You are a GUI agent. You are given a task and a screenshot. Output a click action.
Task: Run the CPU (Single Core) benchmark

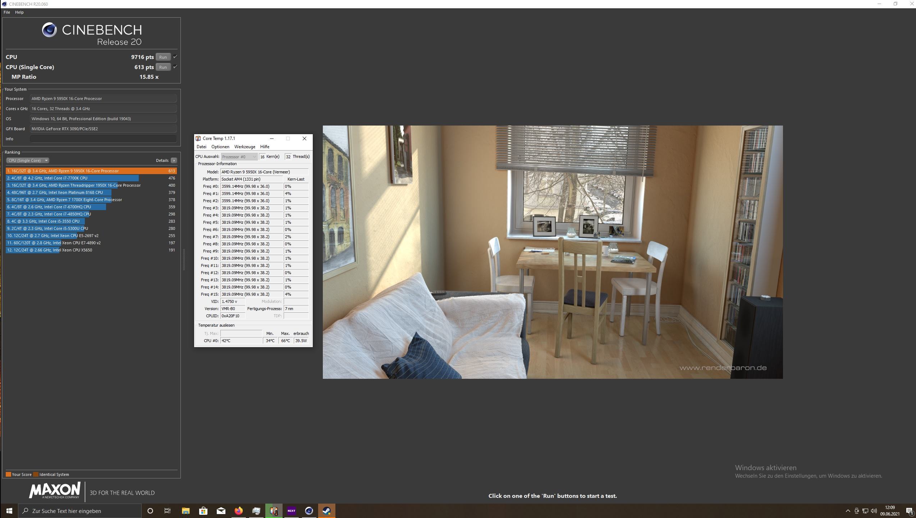pyautogui.click(x=163, y=67)
